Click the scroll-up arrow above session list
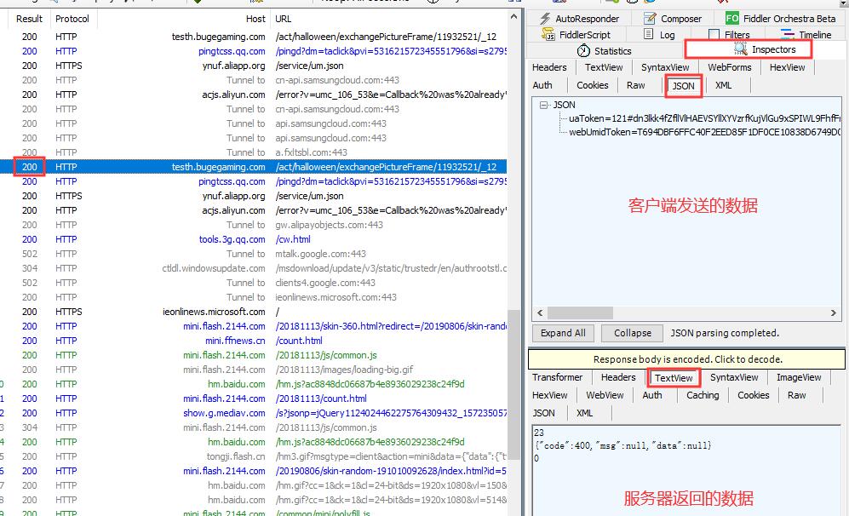This screenshot has height=516, width=849. click(x=513, y=17)
